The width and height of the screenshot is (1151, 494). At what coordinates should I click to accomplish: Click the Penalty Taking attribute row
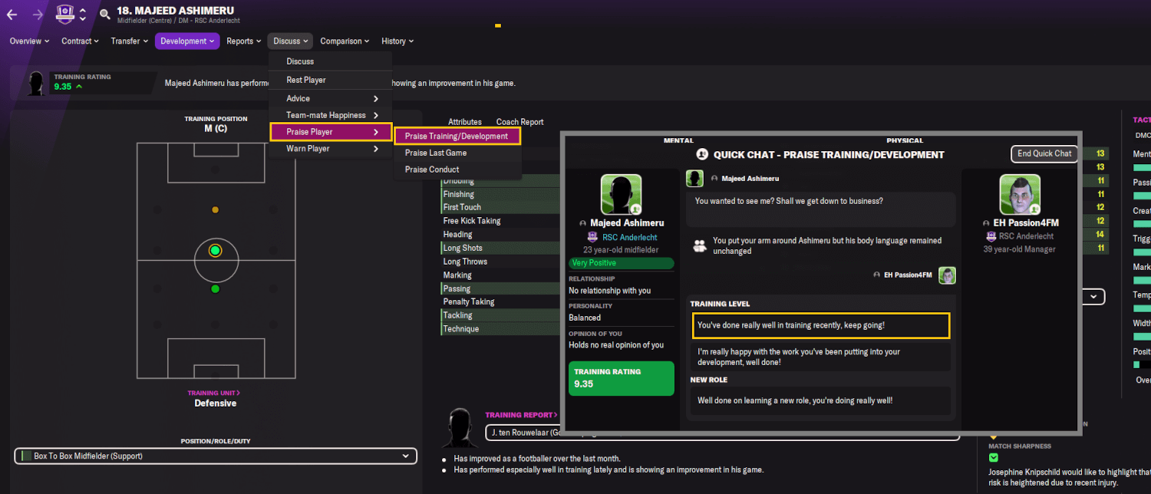501,301
